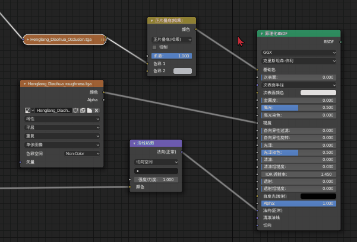This screenshot has width=357, height=242.
Task: Open the 正片叠底(相乘) blend mode dropdown
Action: point(172,40)
